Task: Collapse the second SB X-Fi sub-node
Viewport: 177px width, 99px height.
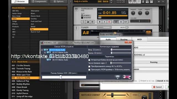Action: (x=45, y=53)
